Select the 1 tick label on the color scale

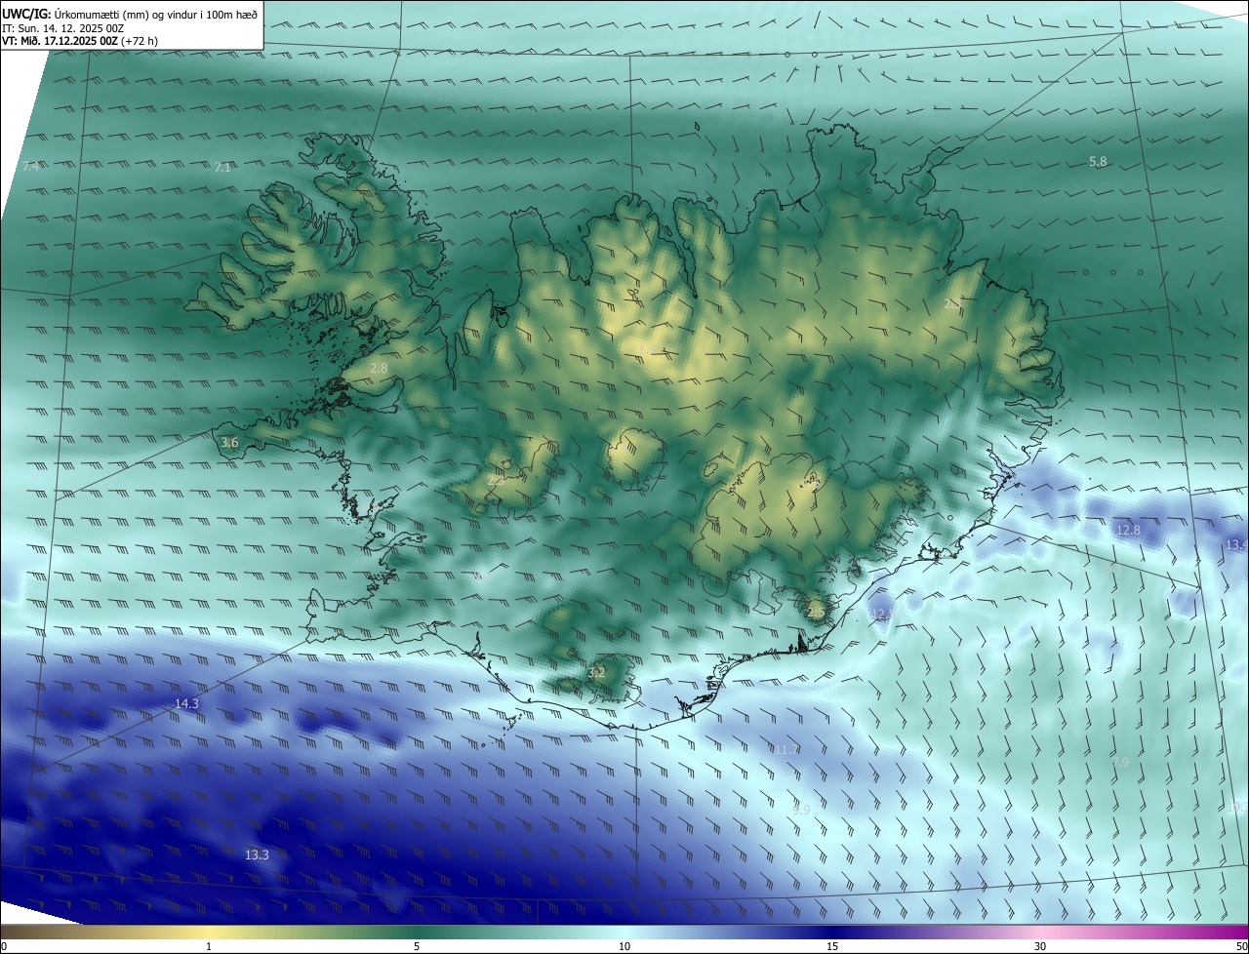coord(209,946)
